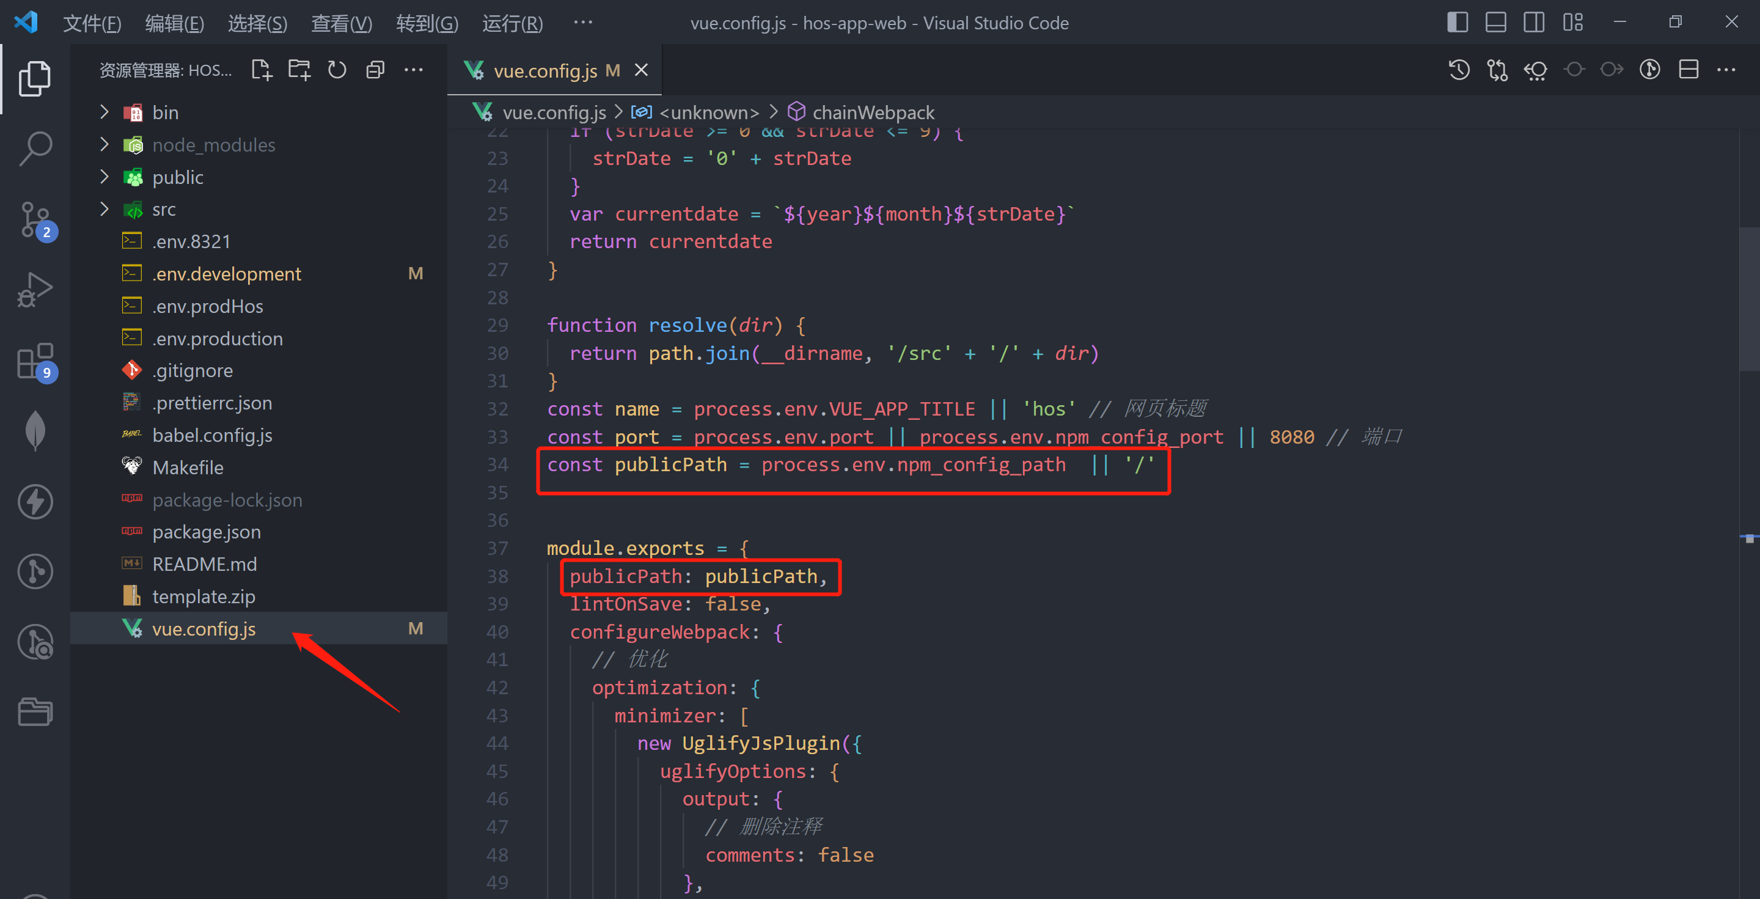Refresh the explorer file tree
This screenshot has width=1760, height=899.
click(x=337, y=70)
